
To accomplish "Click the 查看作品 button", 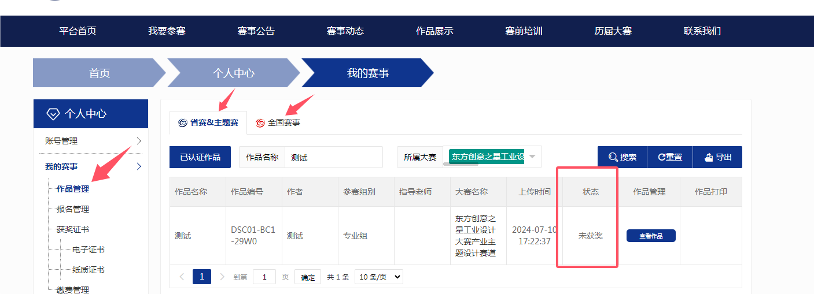I will pyautogui.click(x=651, y=236).
